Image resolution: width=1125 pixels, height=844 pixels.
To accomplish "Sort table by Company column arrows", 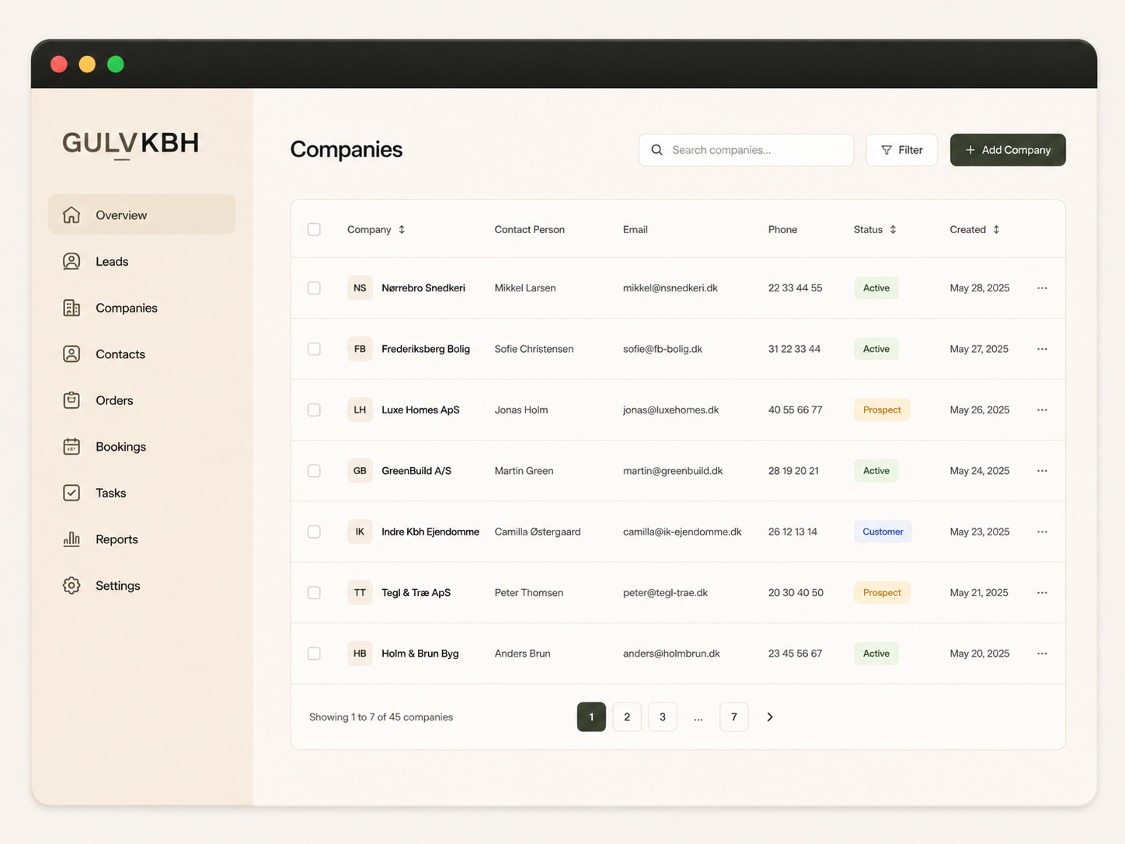I will point(402,229).
